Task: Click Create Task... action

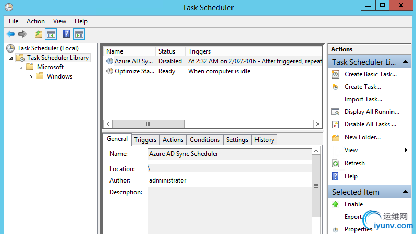Action: [363, 87]
